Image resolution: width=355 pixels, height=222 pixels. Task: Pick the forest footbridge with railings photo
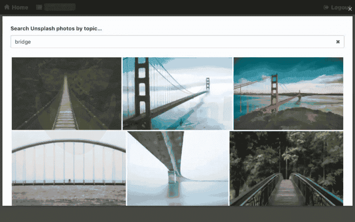pyautogui.click(x=286, y=168)
